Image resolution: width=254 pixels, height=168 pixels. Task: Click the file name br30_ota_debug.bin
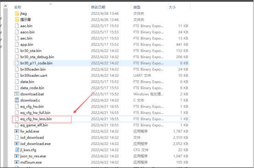coord(37,57)
